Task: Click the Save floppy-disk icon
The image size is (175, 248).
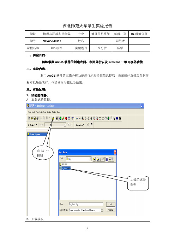Action: [x=35, y=118]
